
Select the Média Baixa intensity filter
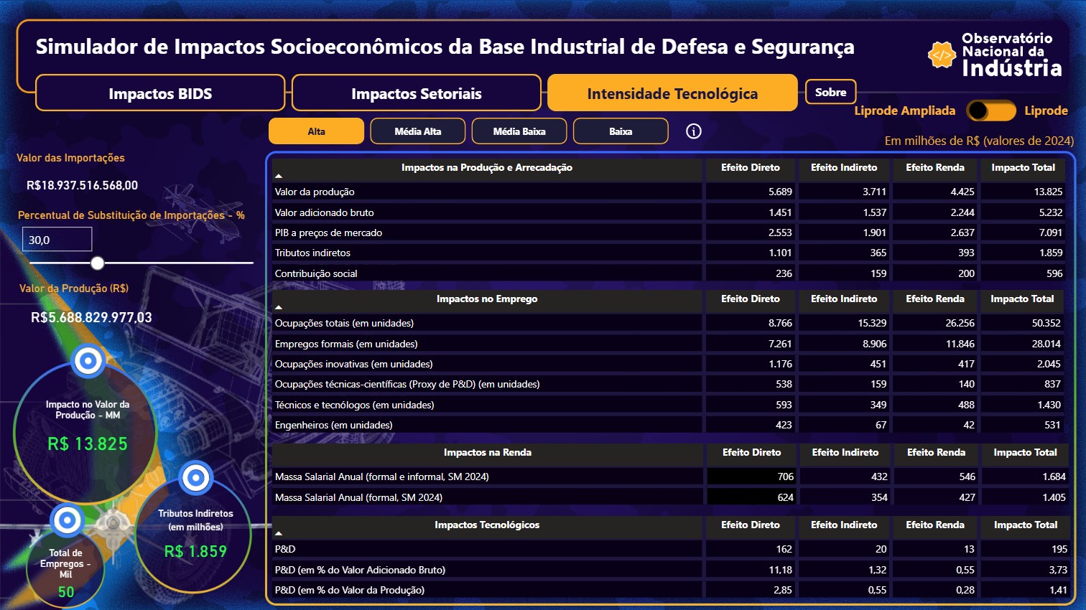[x=519, y=131]
